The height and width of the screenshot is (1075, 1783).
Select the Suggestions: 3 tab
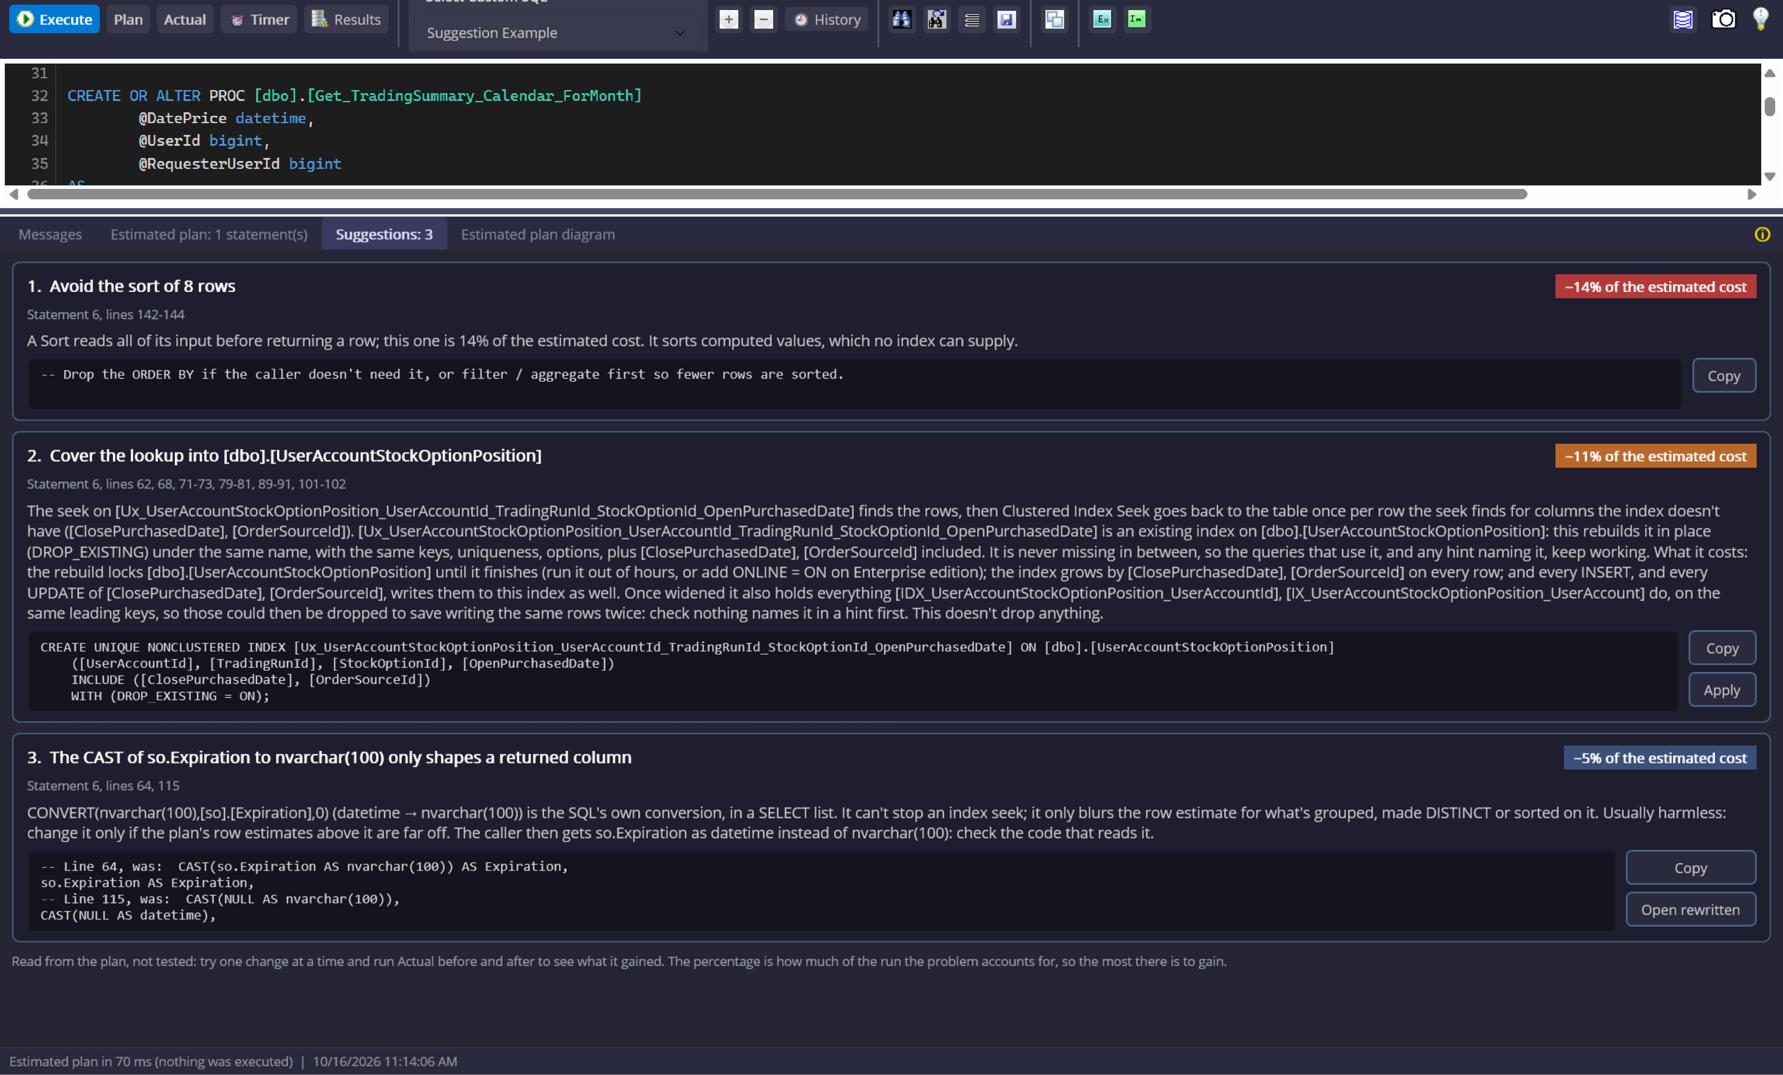click(x=384, y=235)
